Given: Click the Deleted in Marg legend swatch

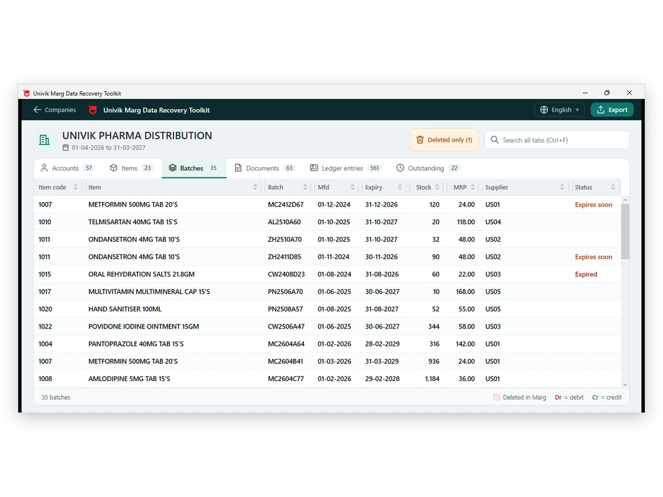Looking at the screenshot, I should [497, 397].
